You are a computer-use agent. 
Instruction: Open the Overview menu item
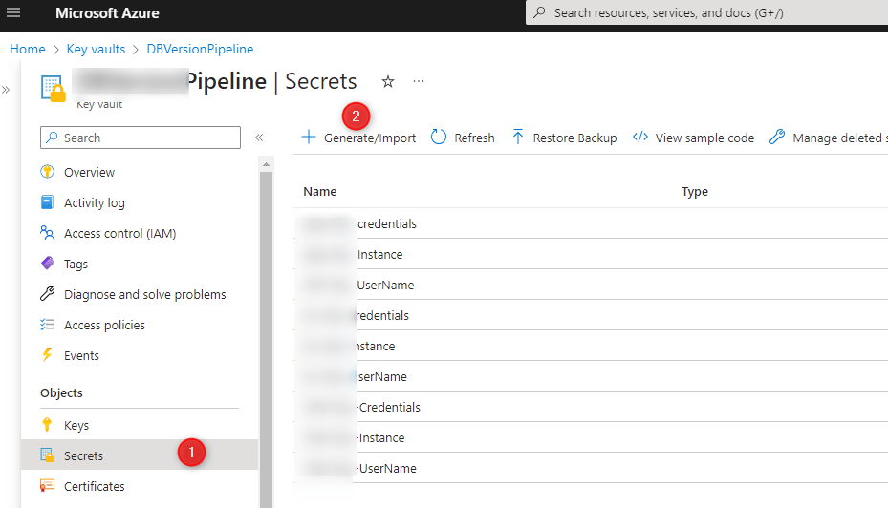[x=89, y=172]
